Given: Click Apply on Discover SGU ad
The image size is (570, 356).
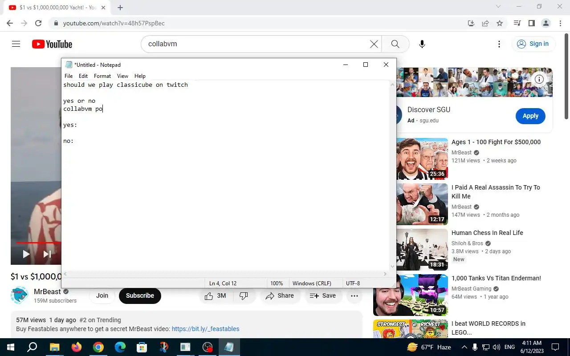Looking at the screenshot, I should 530,116.
